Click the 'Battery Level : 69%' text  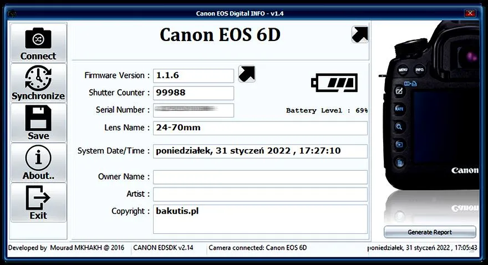327,110
